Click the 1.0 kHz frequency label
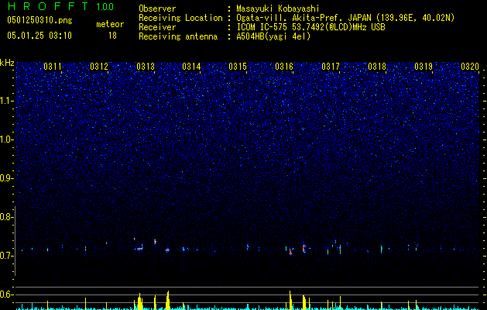The height and width of the screenshot is (310, 487). (6, 139)
